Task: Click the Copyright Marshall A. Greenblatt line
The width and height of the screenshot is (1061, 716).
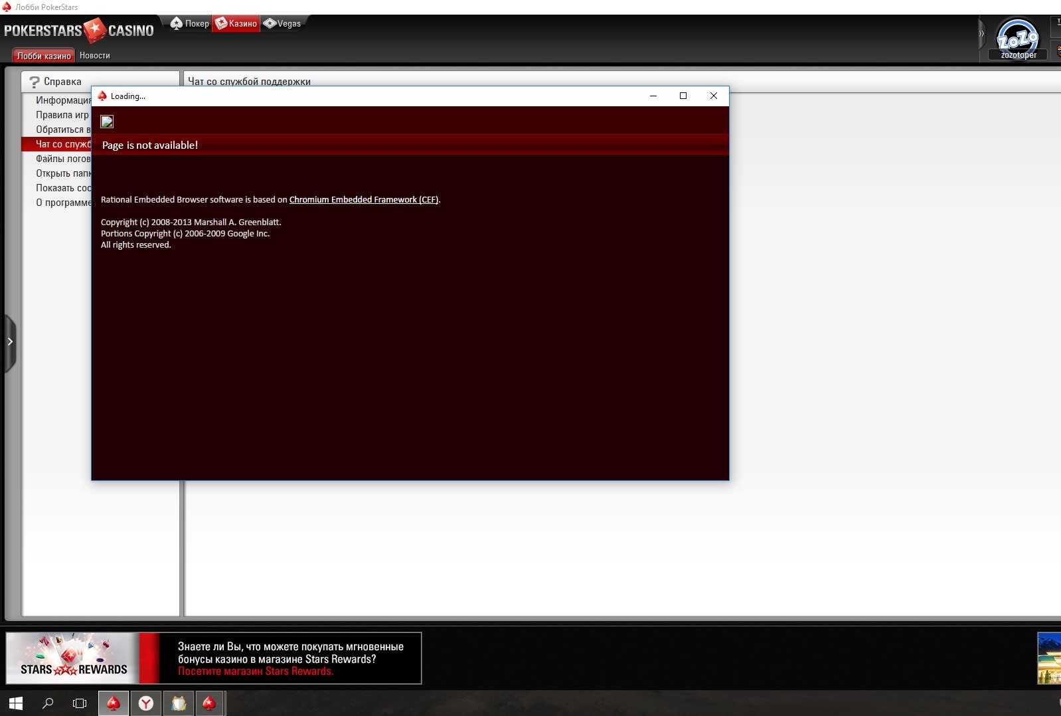Action: coord(191,223)
